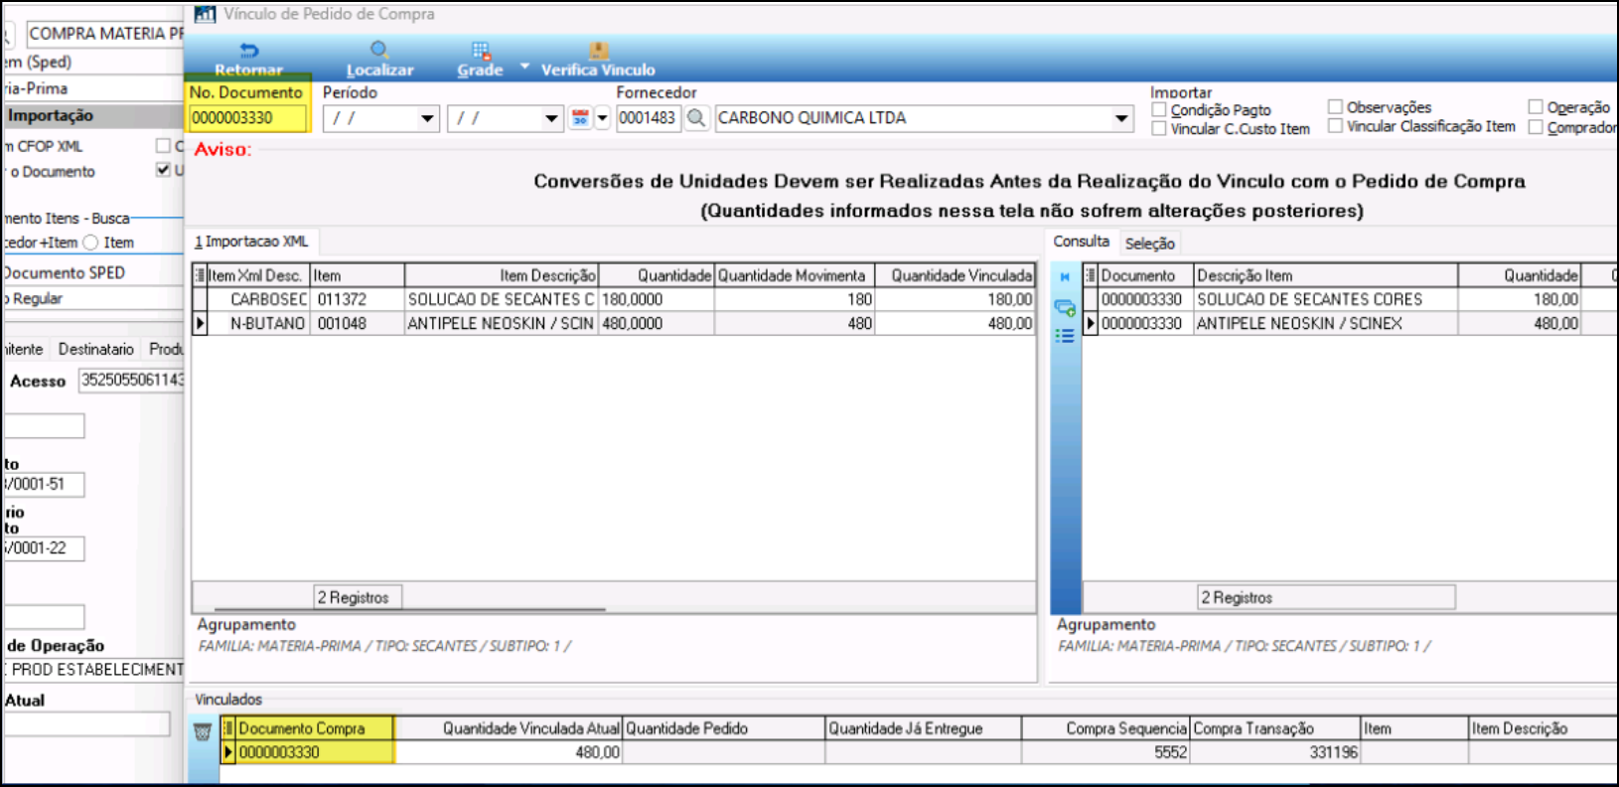Click the Compra Transação column header
Screen dimensions: 1619x787
[x=1274, y=728]
